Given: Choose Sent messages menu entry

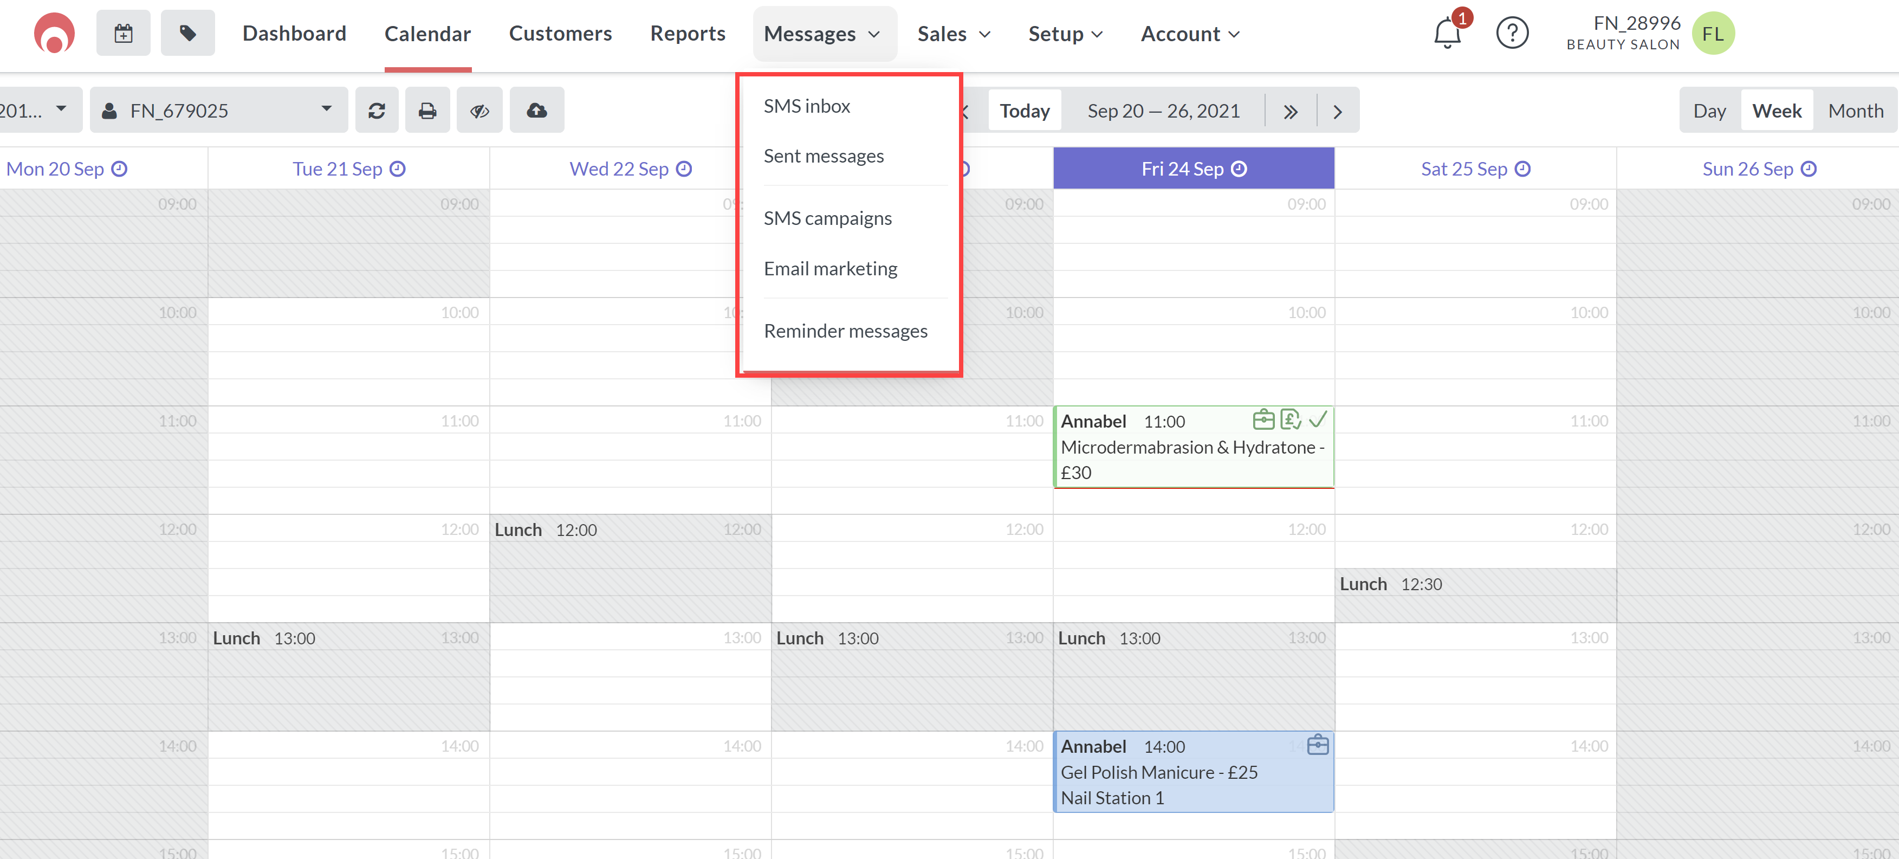Looking at the screenshot, I should (824, 156).
